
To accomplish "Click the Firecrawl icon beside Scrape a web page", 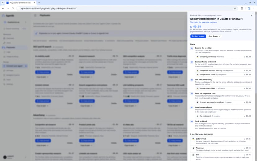I will [x=197, y=102].
